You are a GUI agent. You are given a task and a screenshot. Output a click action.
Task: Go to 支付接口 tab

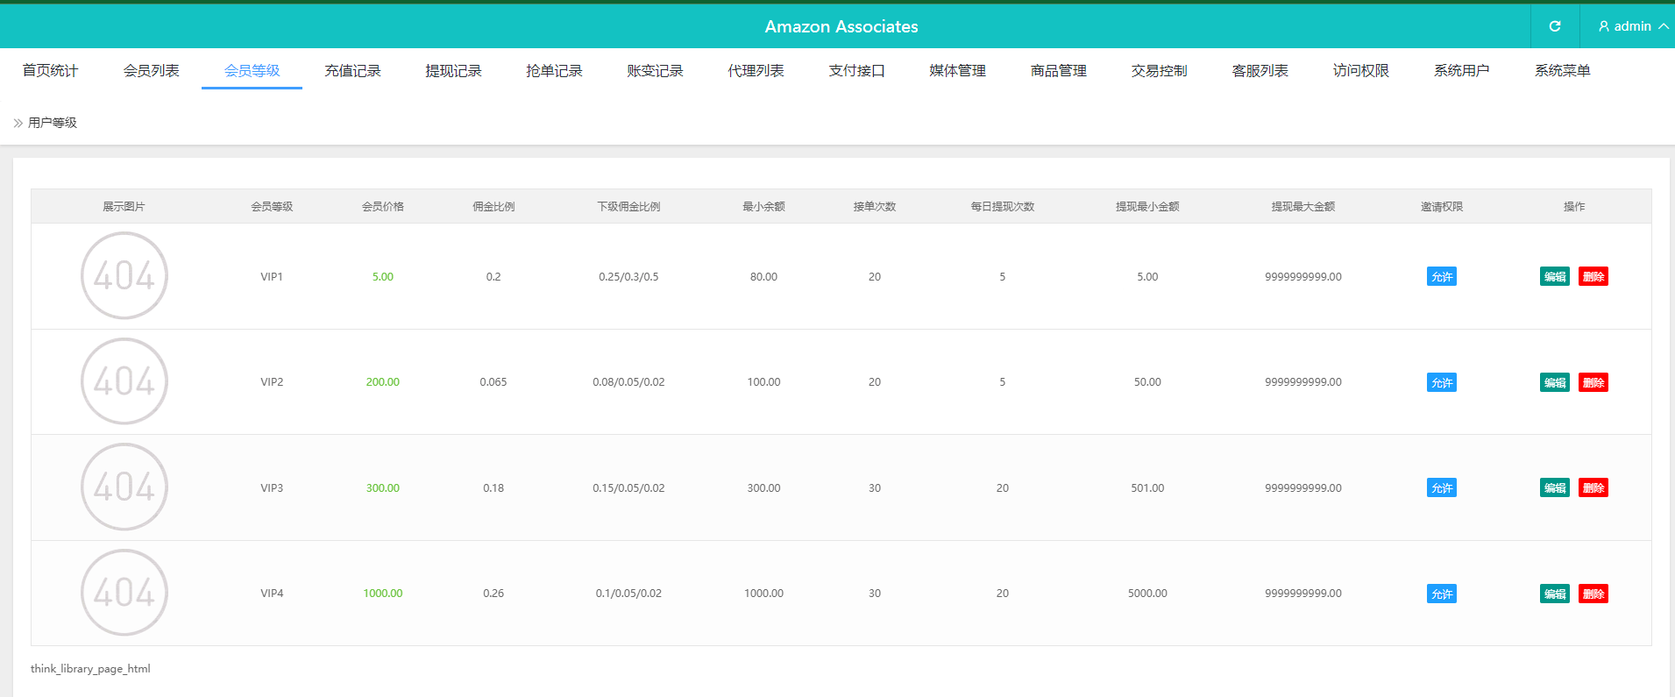[856, 70]
